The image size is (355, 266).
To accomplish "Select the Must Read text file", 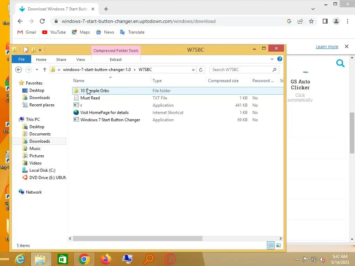I will [x=90, y=98].
